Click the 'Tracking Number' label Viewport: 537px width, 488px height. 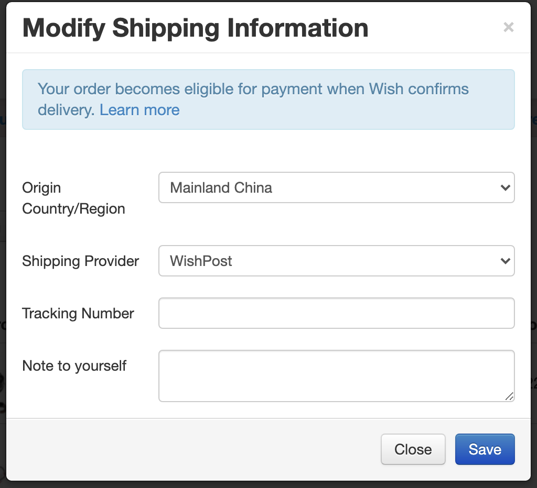tap(78, 313)
